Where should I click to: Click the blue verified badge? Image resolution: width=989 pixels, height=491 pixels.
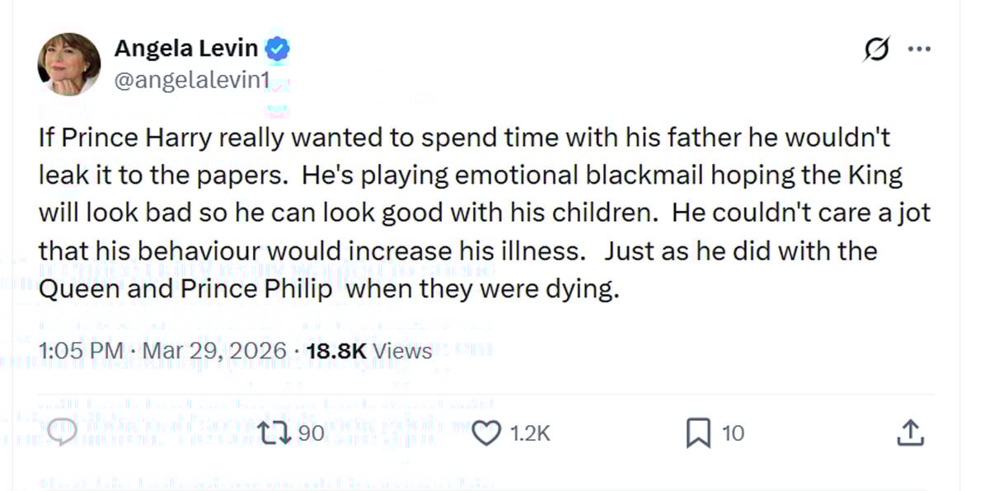(x=279, y=49)
